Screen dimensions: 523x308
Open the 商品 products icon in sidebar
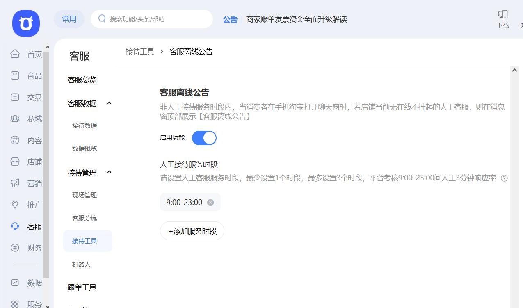[15, 75]
